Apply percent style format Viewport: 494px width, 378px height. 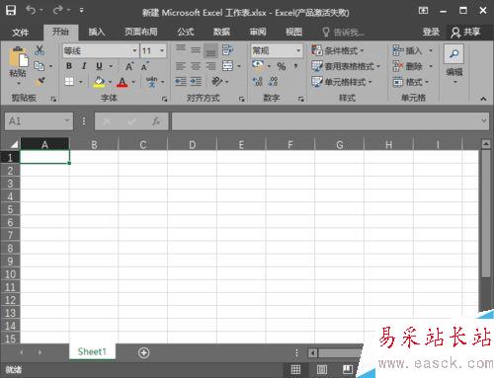point(281,66)
